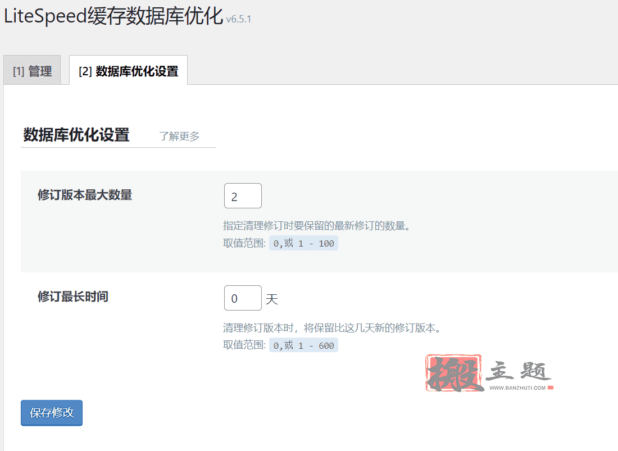Viewport: 618px width, 451px height.
Task: Click the 天 unit label
Action: (272, 299)
